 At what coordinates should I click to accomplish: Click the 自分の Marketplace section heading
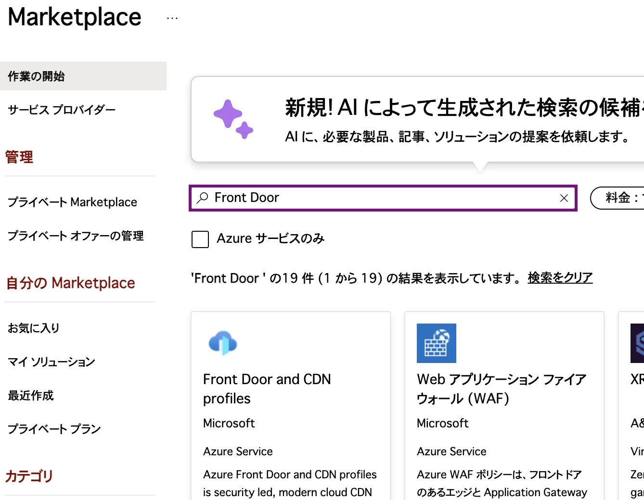[70, 283]
